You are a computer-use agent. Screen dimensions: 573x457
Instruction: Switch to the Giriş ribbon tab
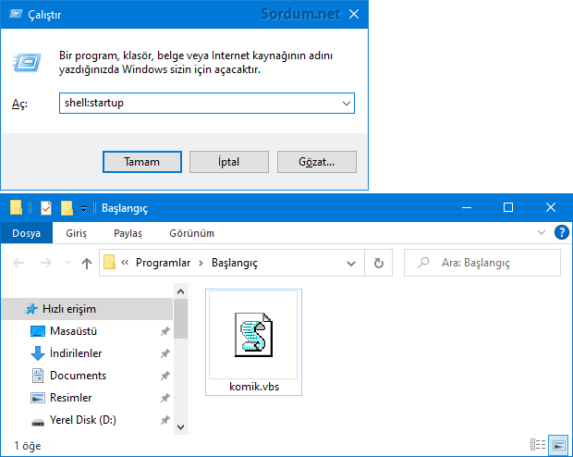point(76,233)
